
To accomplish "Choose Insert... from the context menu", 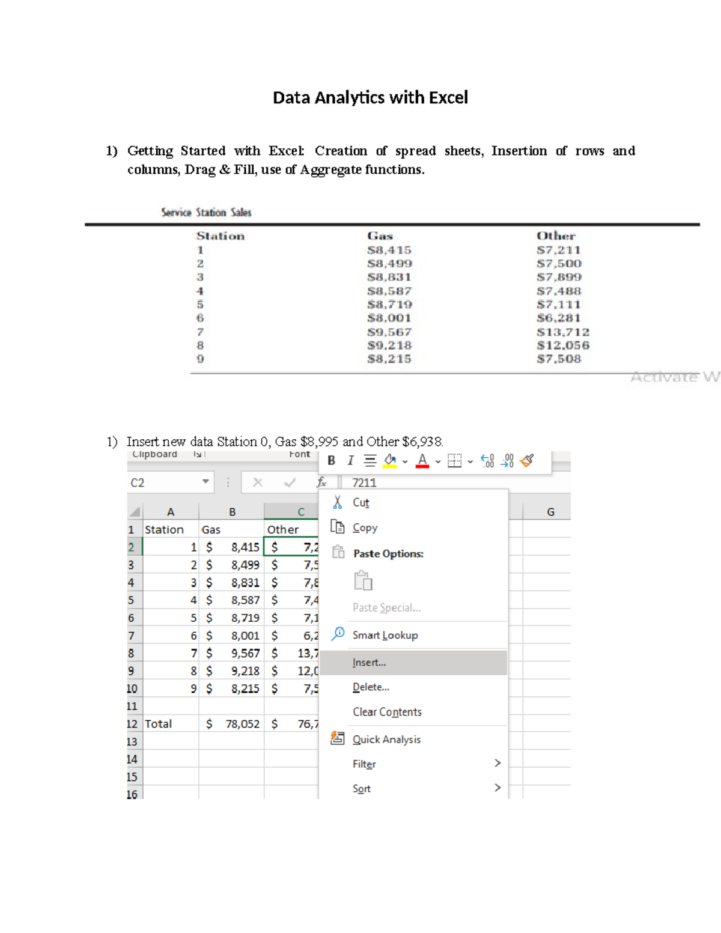I will point(368,662).
